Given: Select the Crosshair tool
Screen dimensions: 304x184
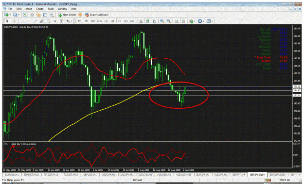Looking at the screenshot, I should (x=14, y=21).
